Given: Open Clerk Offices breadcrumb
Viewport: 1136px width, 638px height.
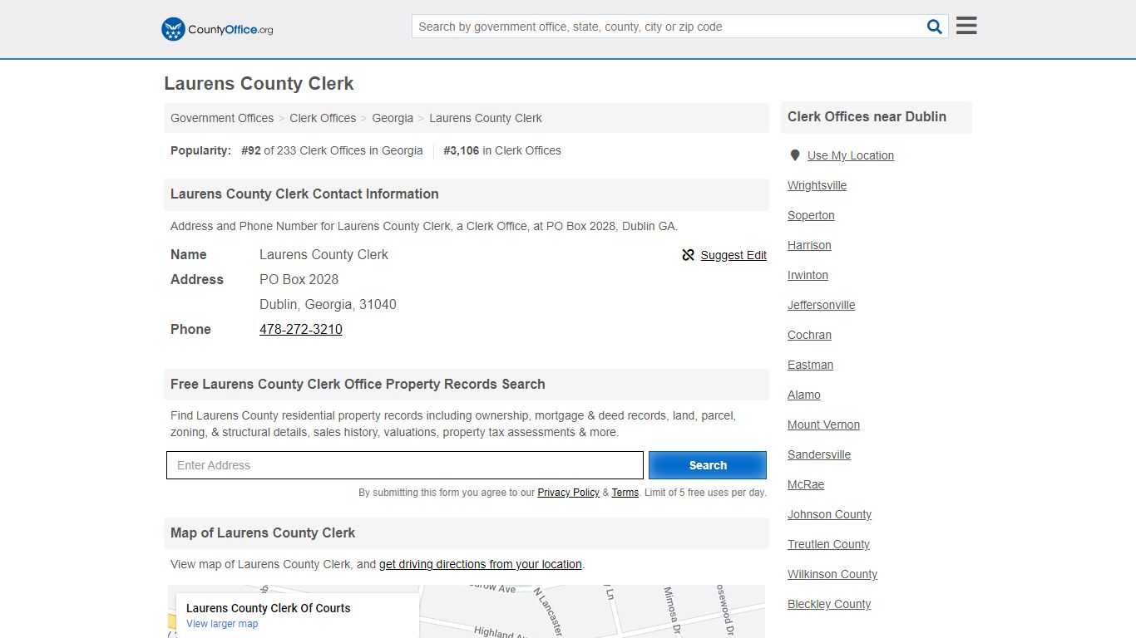Looking at the screenshot, I should [323, 118].
